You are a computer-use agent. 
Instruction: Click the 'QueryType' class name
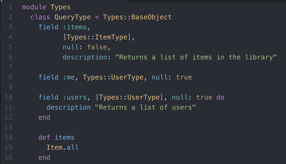(x=72, y=17)
